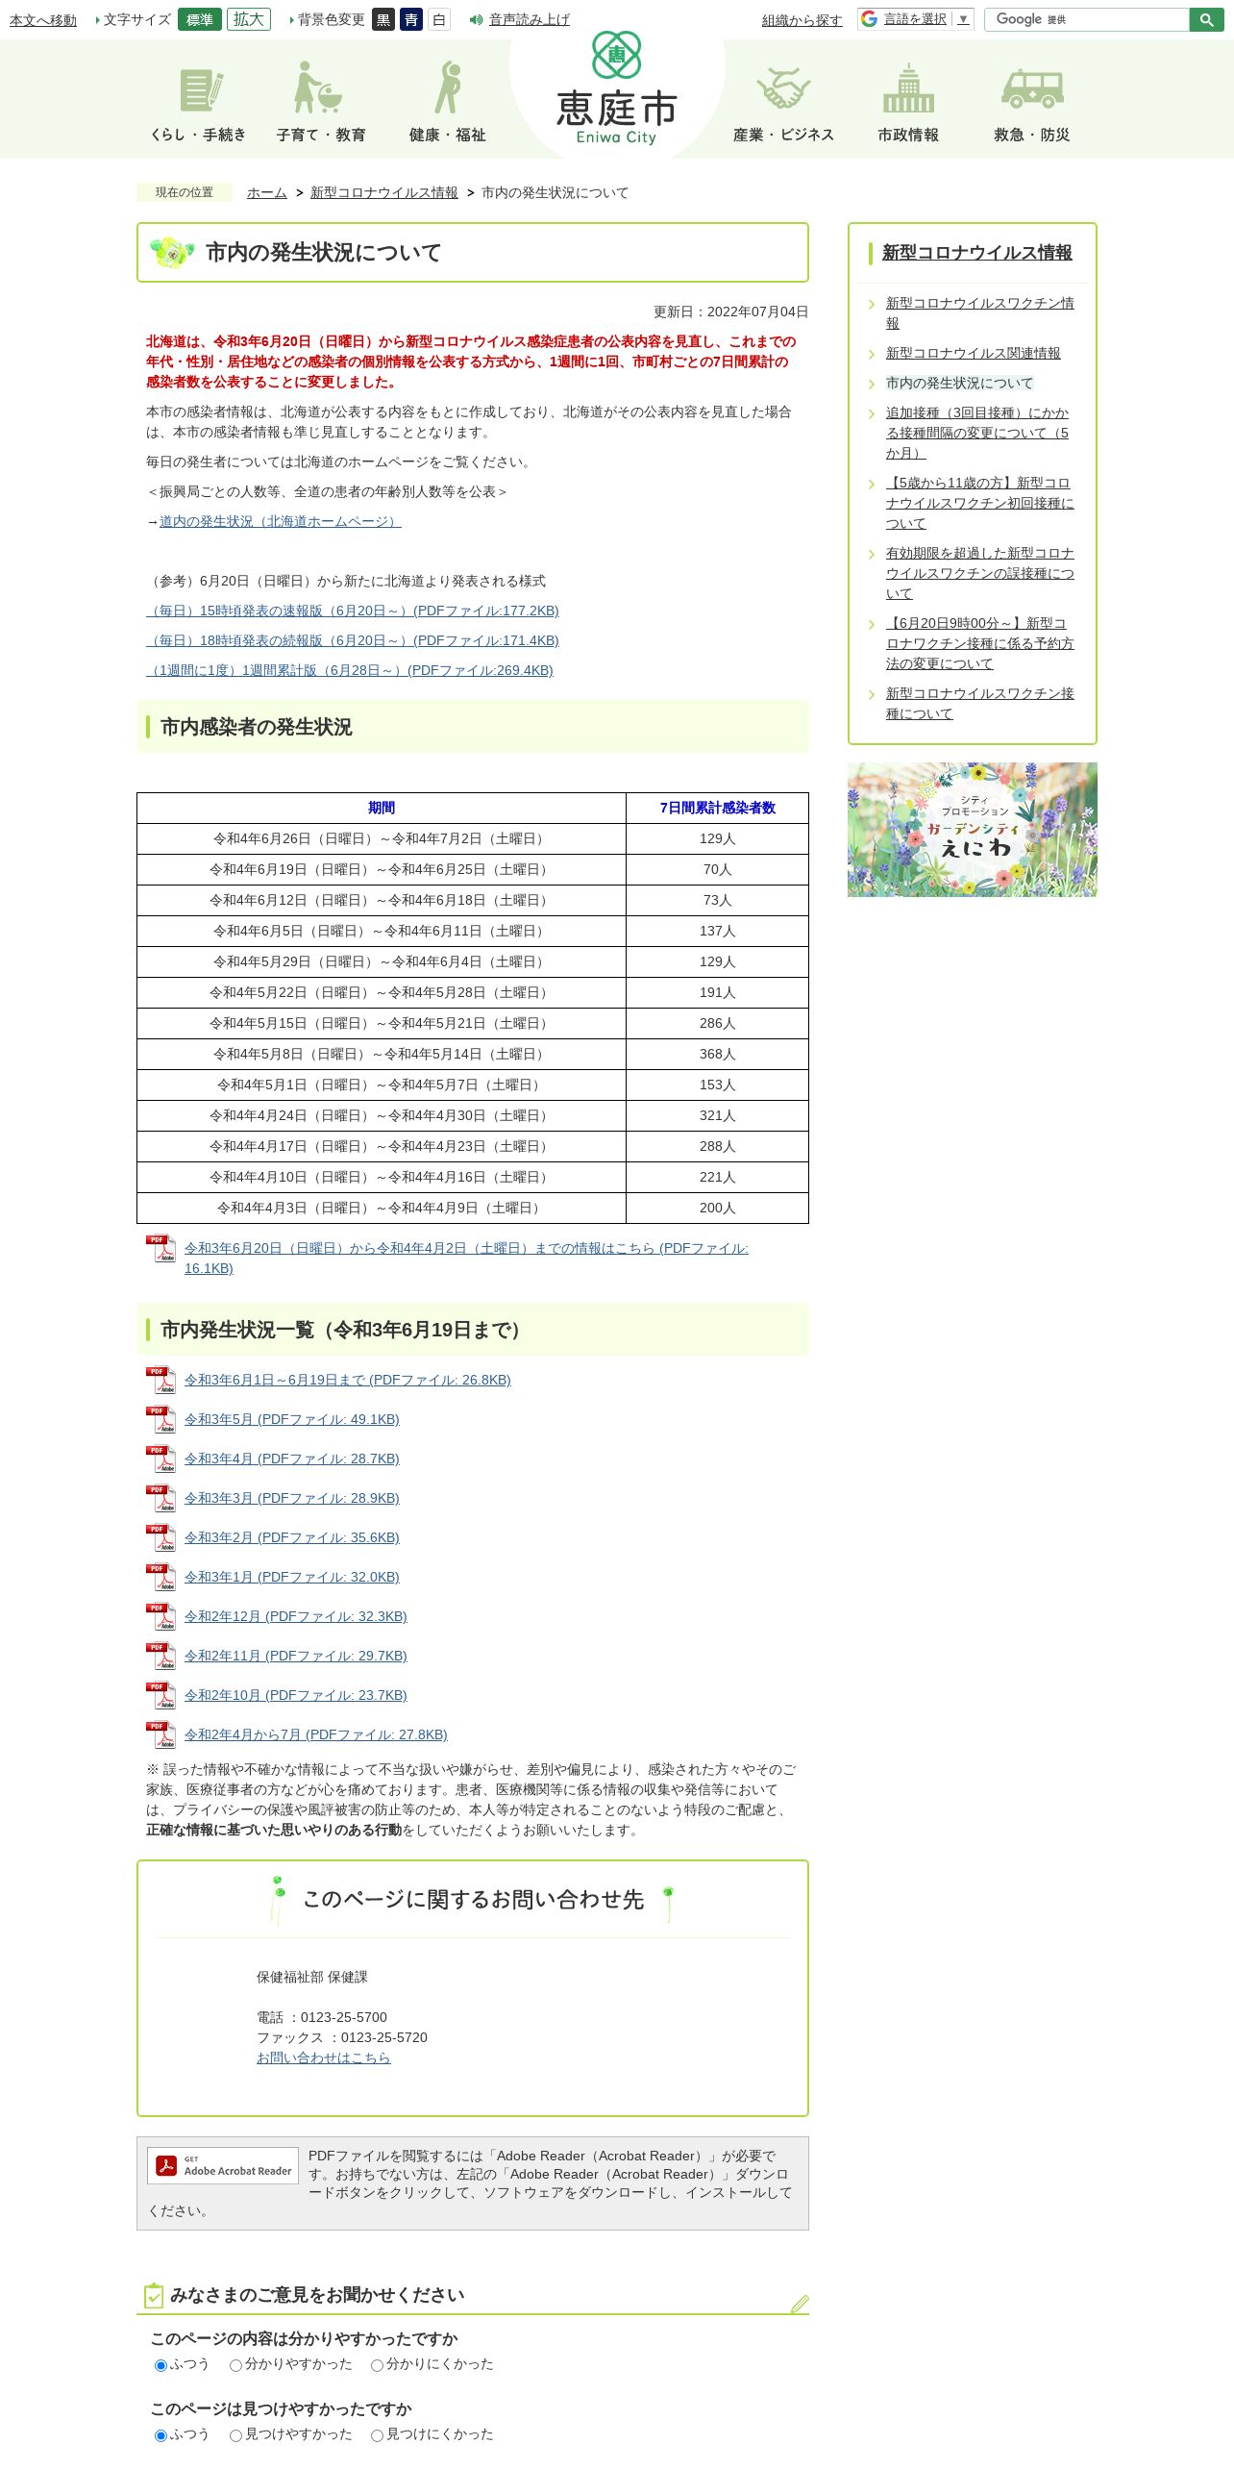The width and height of the screenshot is (1234, 2469).
Task: Switch background color to 黒
Action: (383, 19)
